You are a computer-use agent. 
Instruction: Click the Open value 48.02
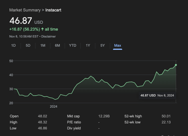pyautogui.click(x=42, y=116)
